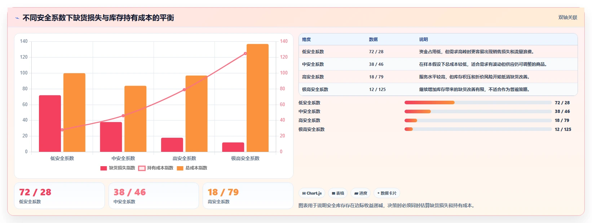This screenshot has height=223, width=592.
Task: Click the title 不同安全系数下缺货损失与库存持有成本的平衡
Action: pyautogui.click(x=98, y=18)
